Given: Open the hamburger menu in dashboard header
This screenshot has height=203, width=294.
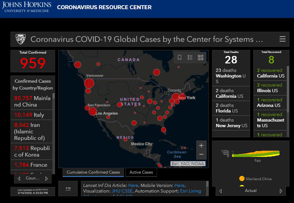Looking at the screenshot, I should point(282,39).
